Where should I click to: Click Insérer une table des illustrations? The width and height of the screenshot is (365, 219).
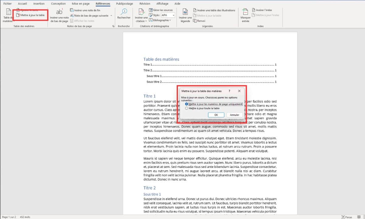(x=214, y=10)
